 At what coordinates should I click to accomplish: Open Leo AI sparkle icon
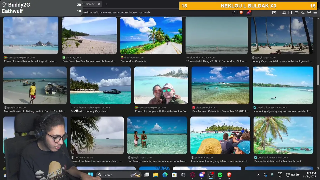pos(303,12)
